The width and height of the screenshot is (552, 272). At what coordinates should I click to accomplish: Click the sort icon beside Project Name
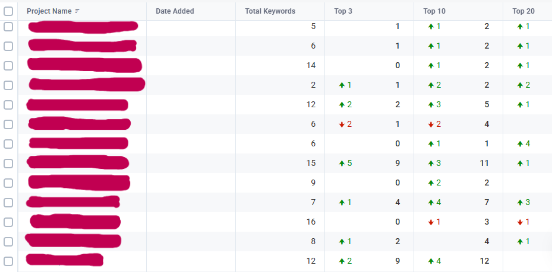click(77, 11)
